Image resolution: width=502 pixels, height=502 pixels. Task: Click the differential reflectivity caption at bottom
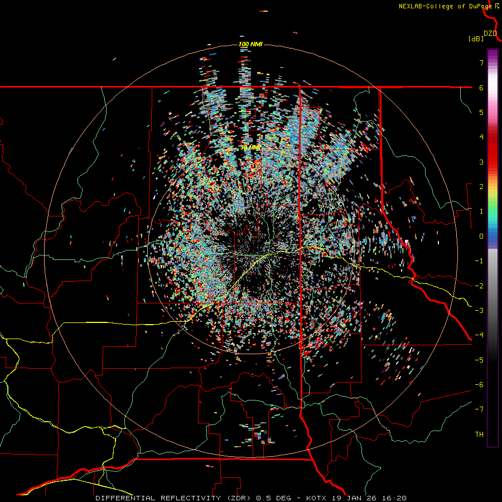point(251,498)
